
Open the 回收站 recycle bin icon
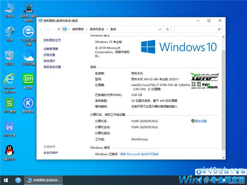coord(9,57)
